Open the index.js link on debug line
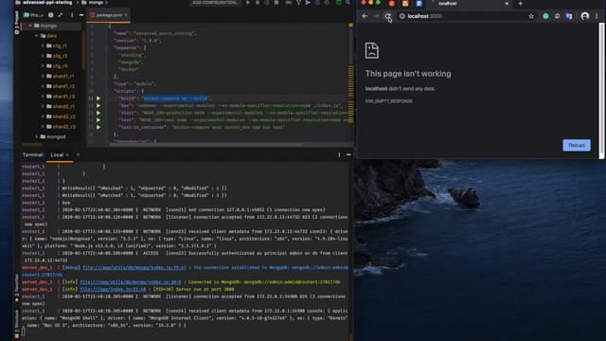Viewport: 606px width, 341px height. pos(134,267)
